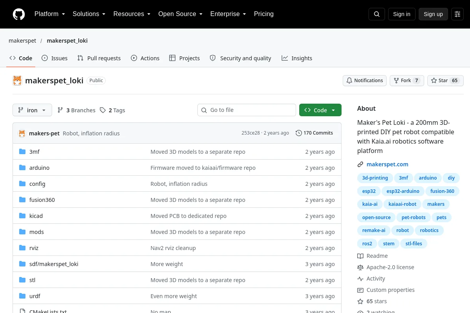Open 'Moved PCB to dedicated repo' commit
Image resolution: width=470 pixels, height=313 pixels.
tap(188, 216)
